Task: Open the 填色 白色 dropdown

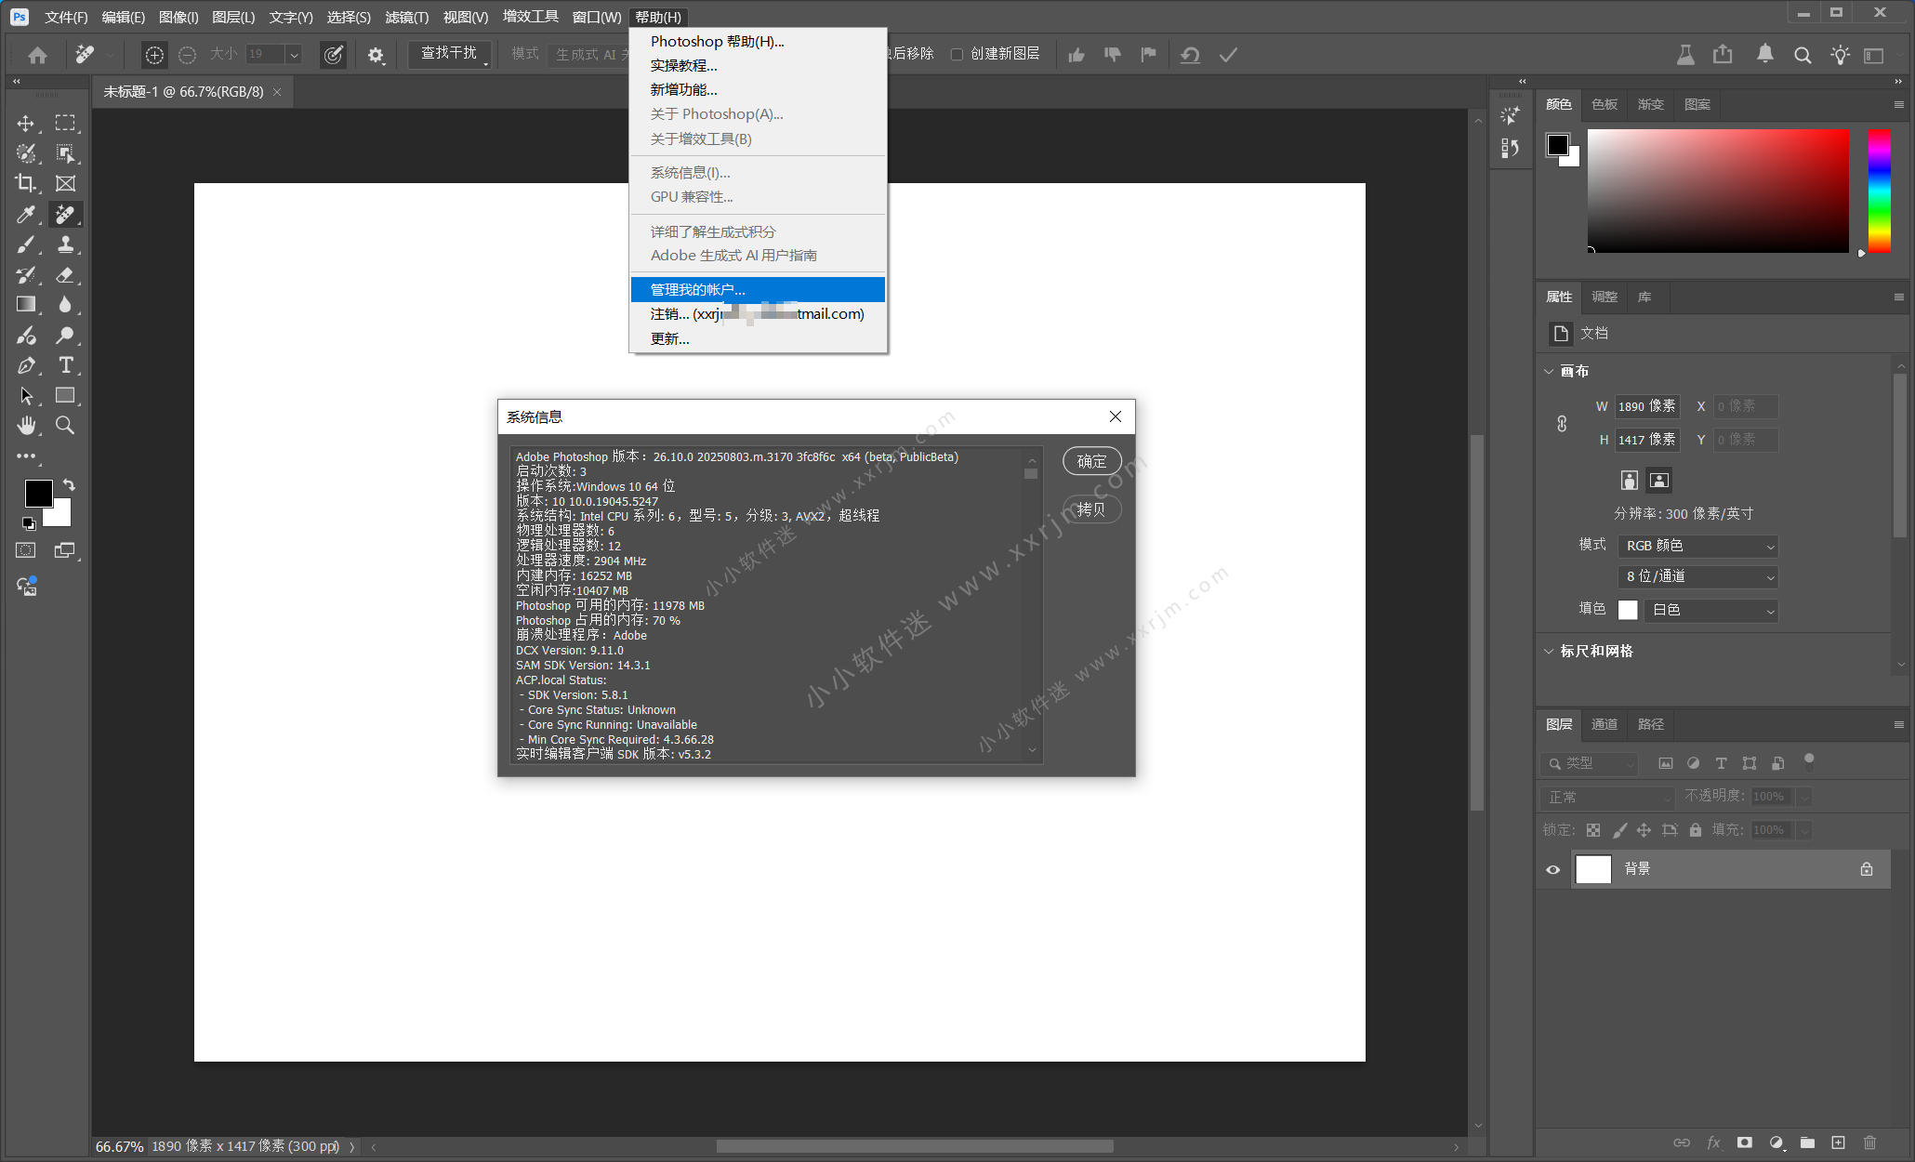Action: point(1711,611)
